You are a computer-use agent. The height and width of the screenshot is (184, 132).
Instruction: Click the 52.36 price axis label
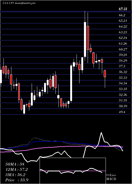[123, 95]
